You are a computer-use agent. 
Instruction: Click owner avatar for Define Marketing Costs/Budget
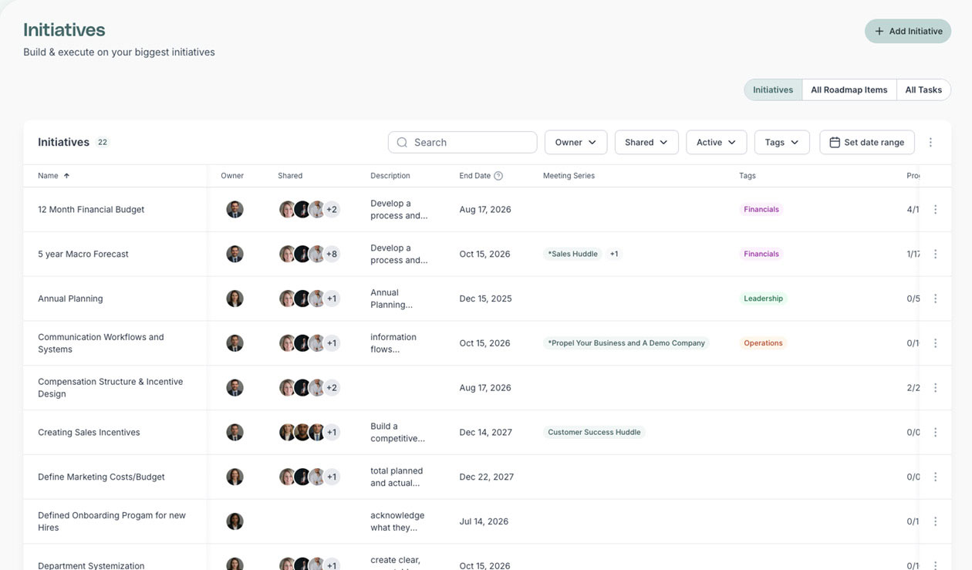(235, 477)
